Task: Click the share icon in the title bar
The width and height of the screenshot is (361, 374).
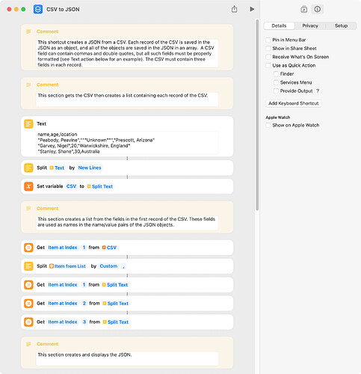Action: point(234,9)
